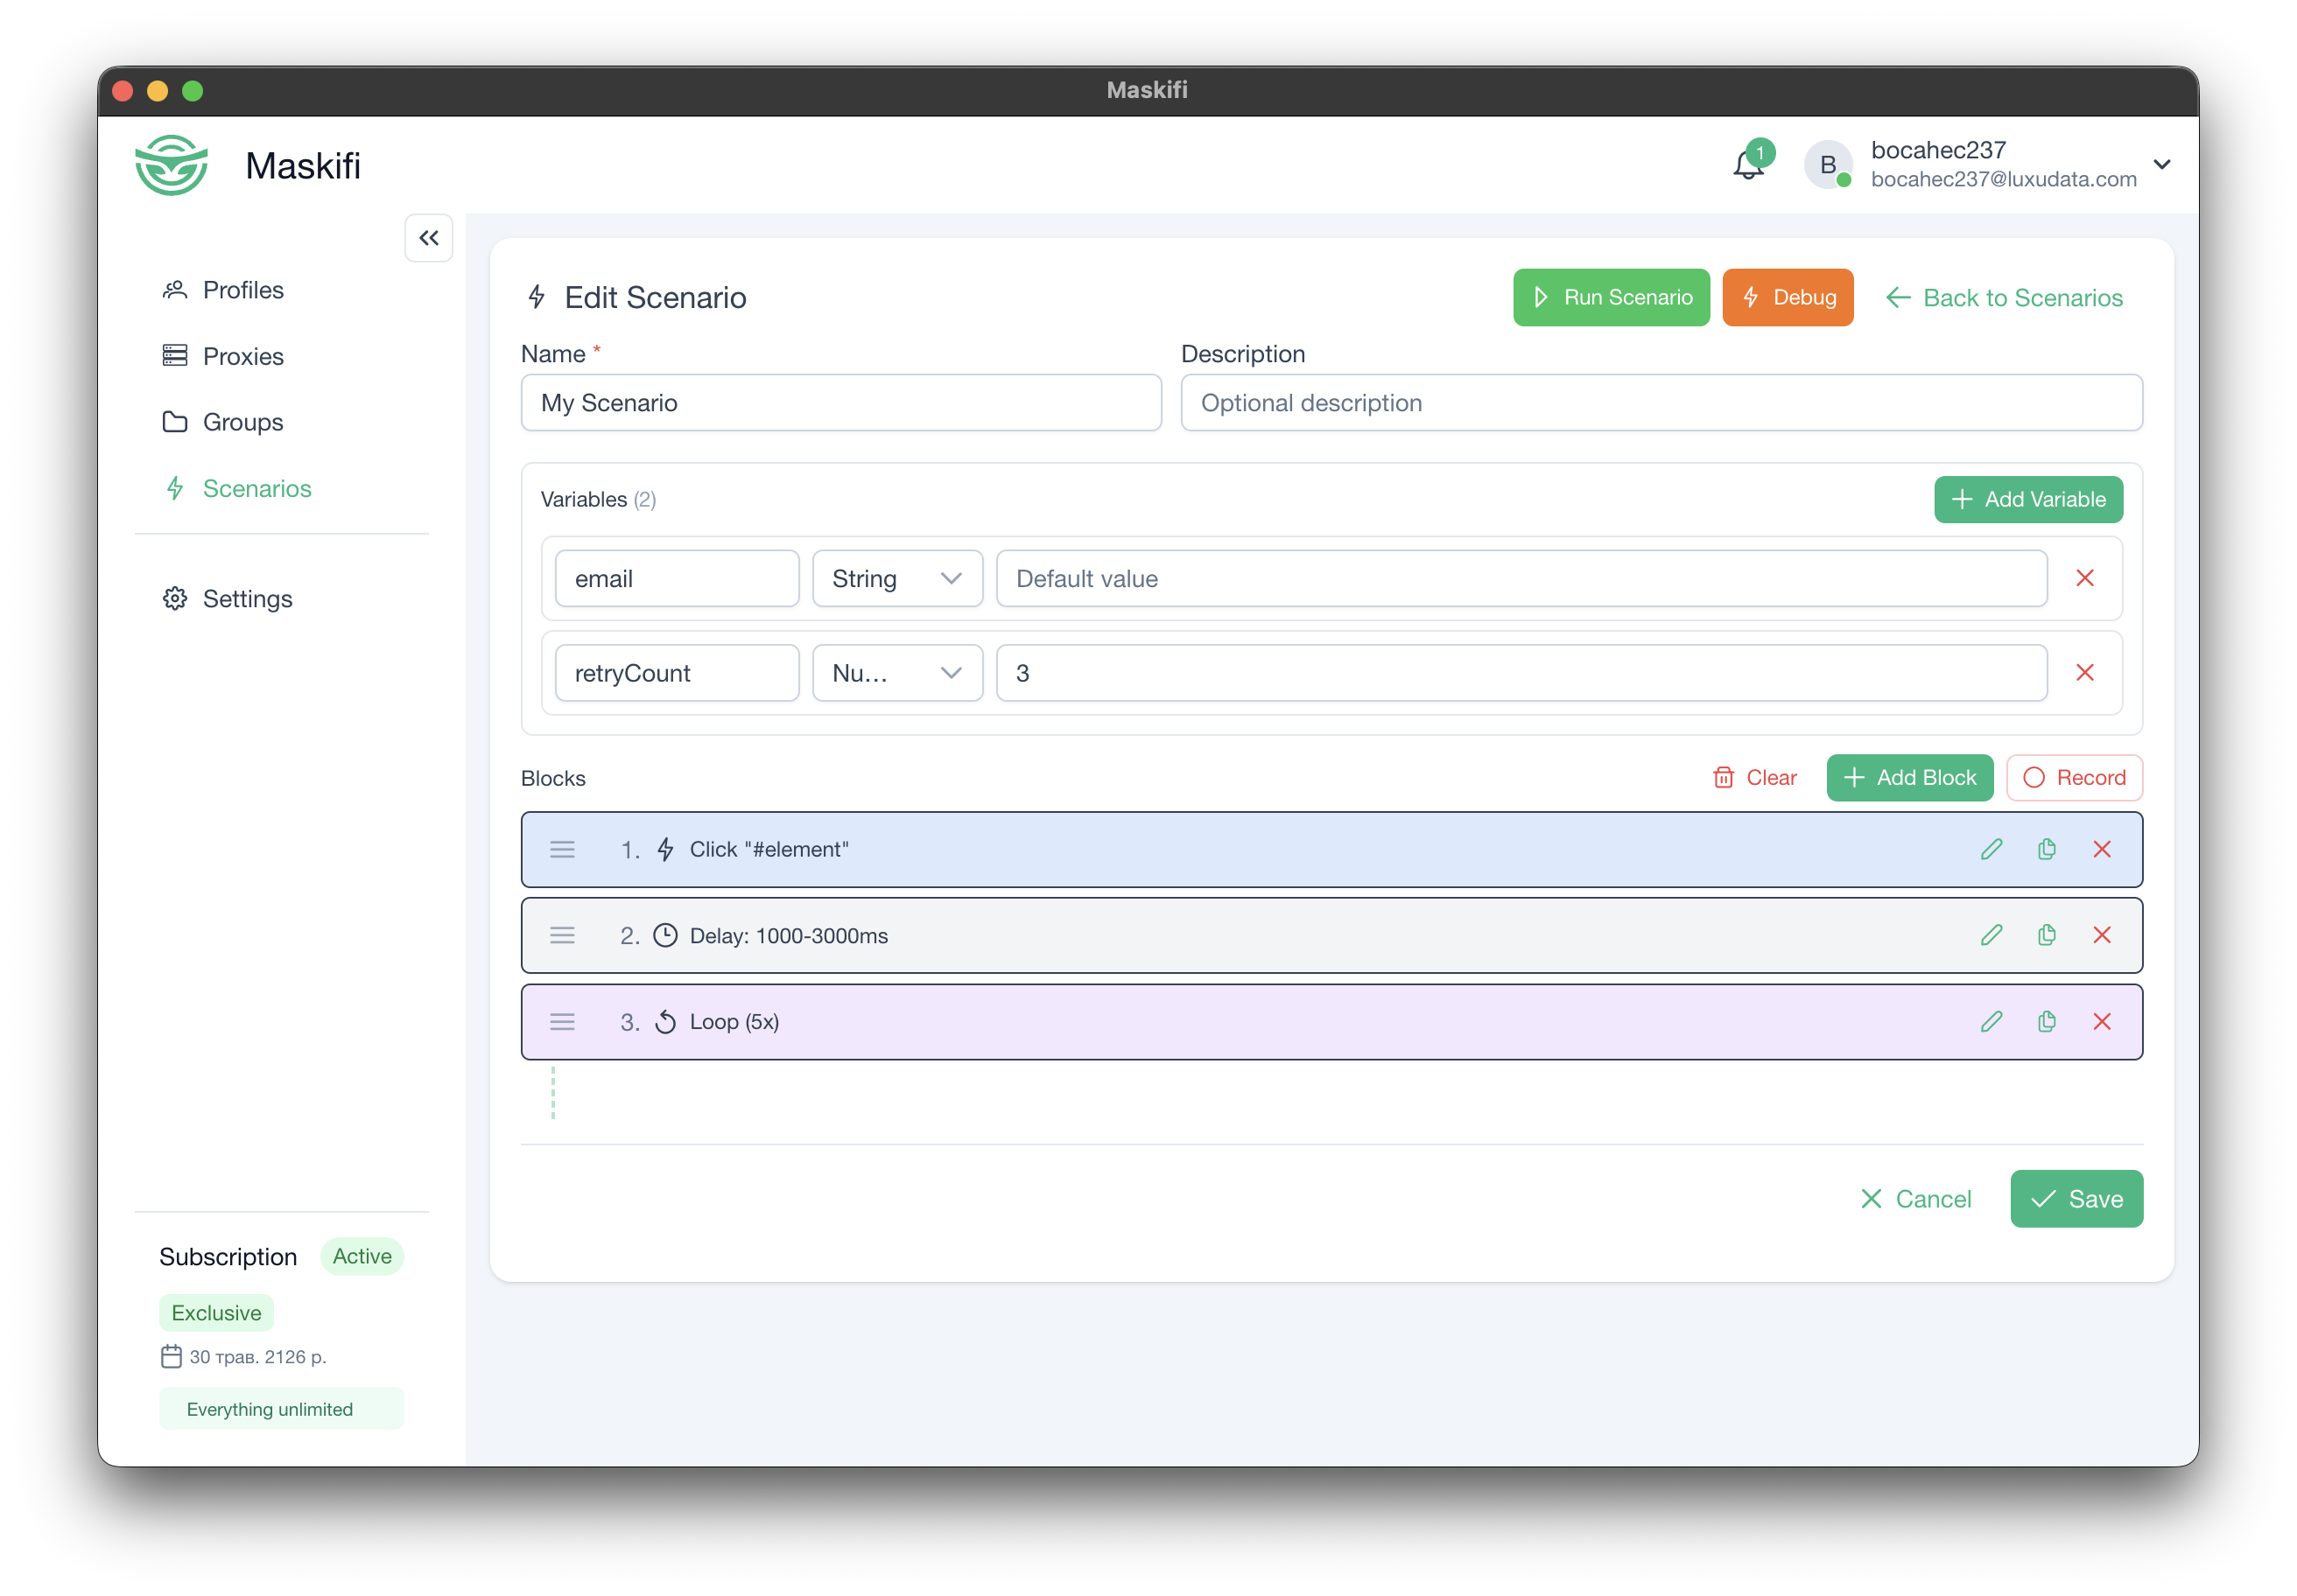Open the Number type dropdown for retryCount
The width and height of the screenshot is (2297, 1596).
897,673
